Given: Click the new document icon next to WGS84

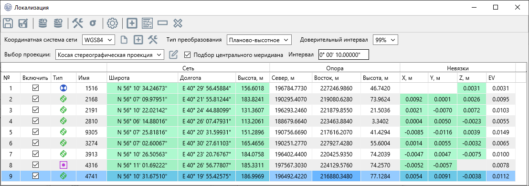Looking at the screenshot, I should tap(124, 40).
